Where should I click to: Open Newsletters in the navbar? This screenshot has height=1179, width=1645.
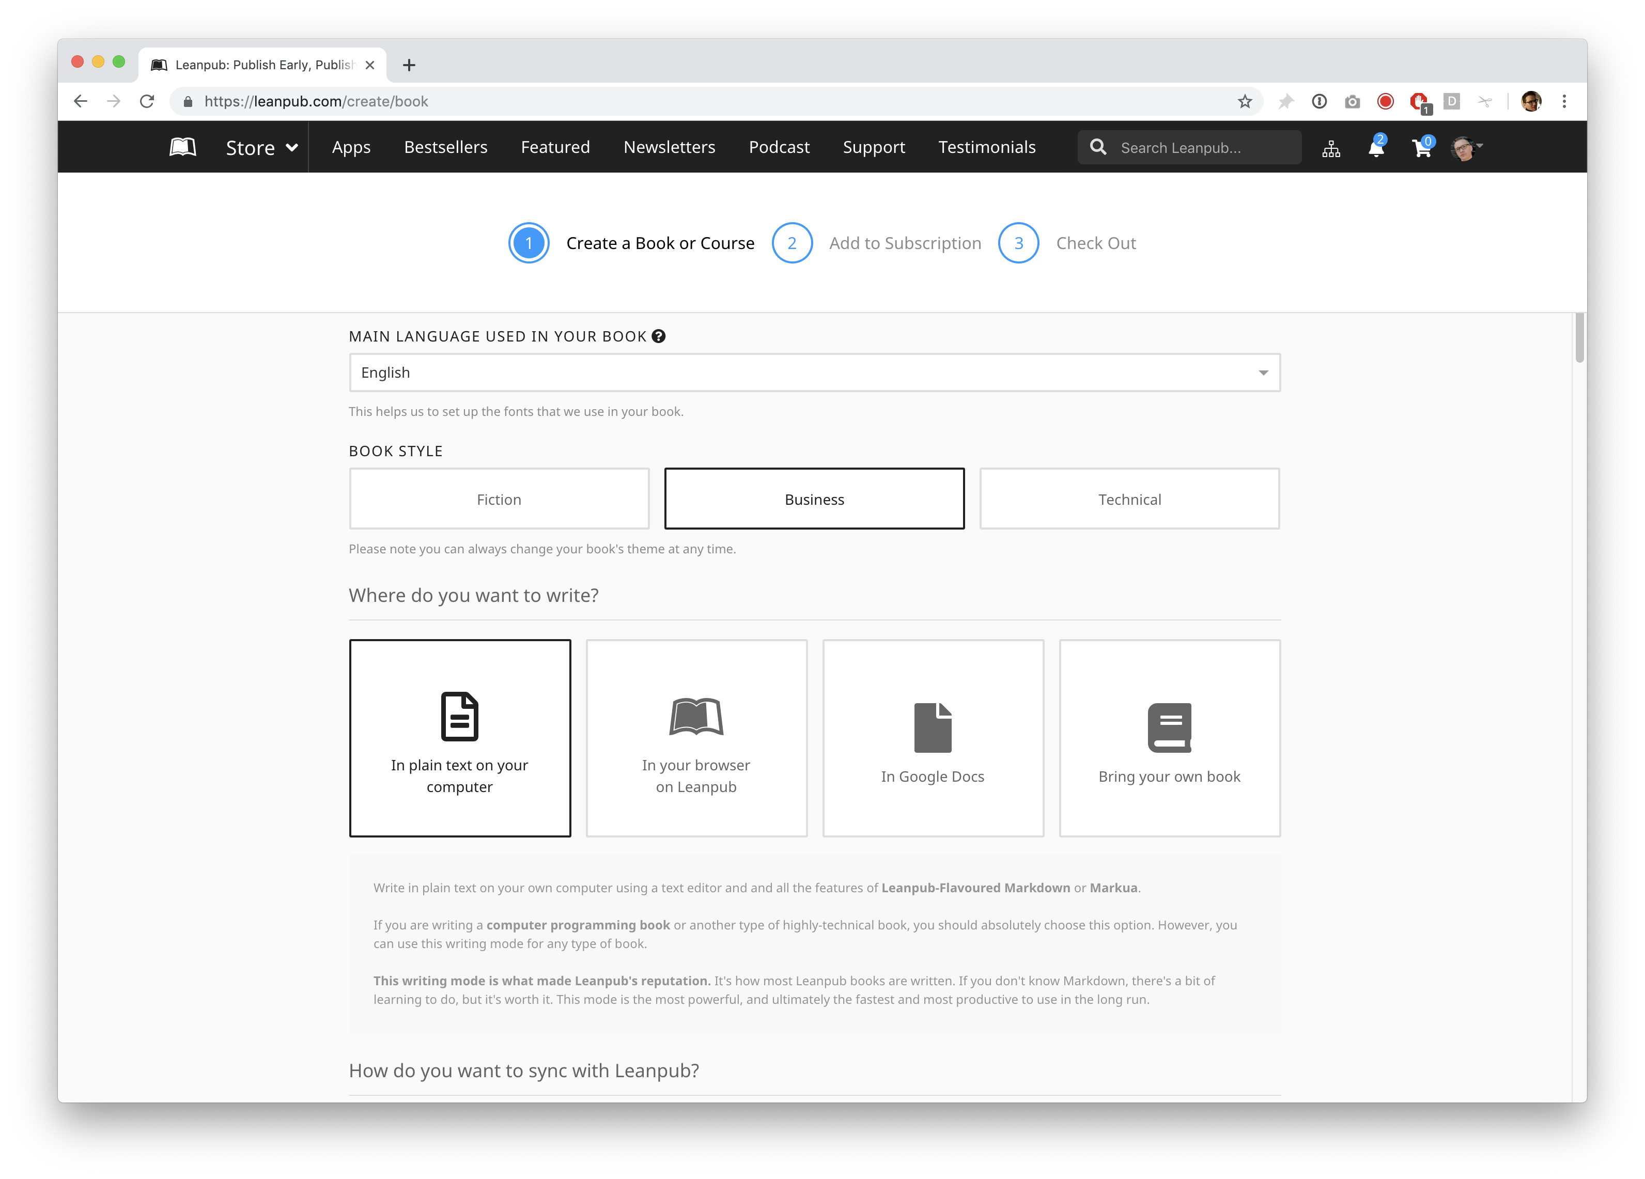click(670, 147)
